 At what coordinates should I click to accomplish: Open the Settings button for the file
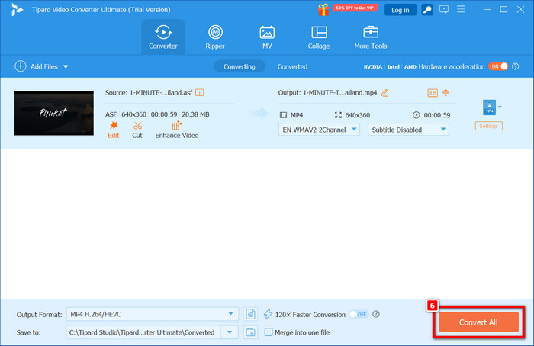(x=489, y=126)
